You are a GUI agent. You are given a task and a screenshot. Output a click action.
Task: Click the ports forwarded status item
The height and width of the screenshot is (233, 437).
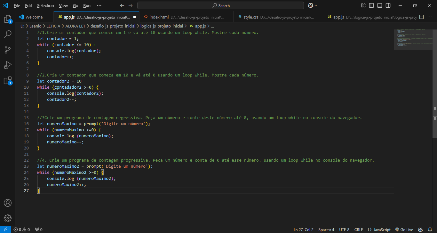(x=39, y=229)
